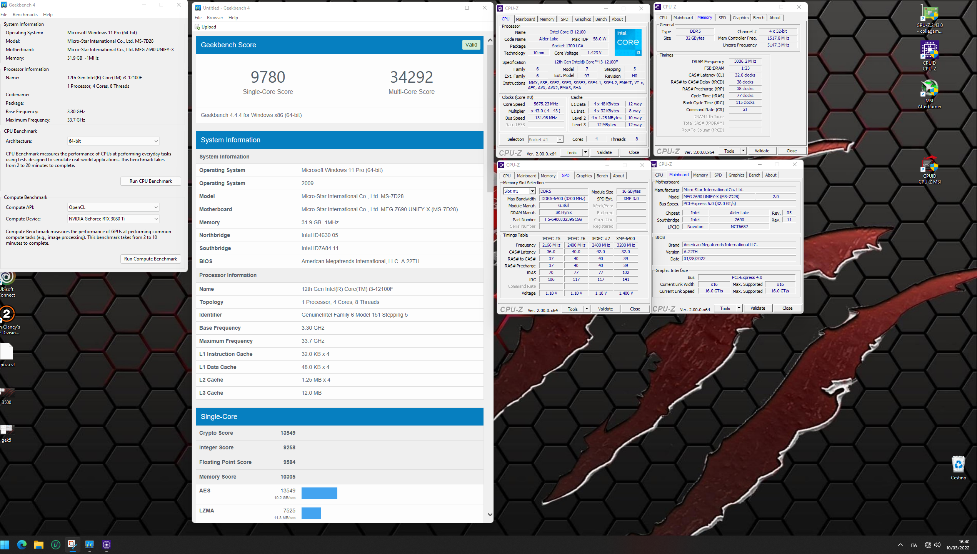Image resolution: width=977 pixels, height=554 pixels.
Task: Switch to Graphics tab in SPD window
Action: pos(584,176)
